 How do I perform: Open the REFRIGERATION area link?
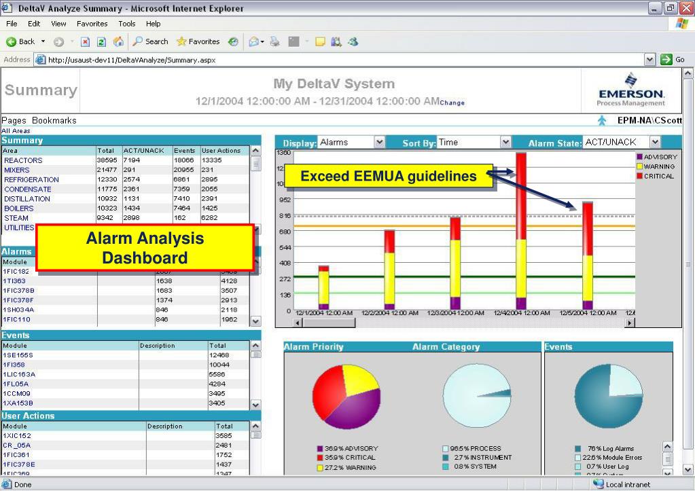(x=31, y=179)
